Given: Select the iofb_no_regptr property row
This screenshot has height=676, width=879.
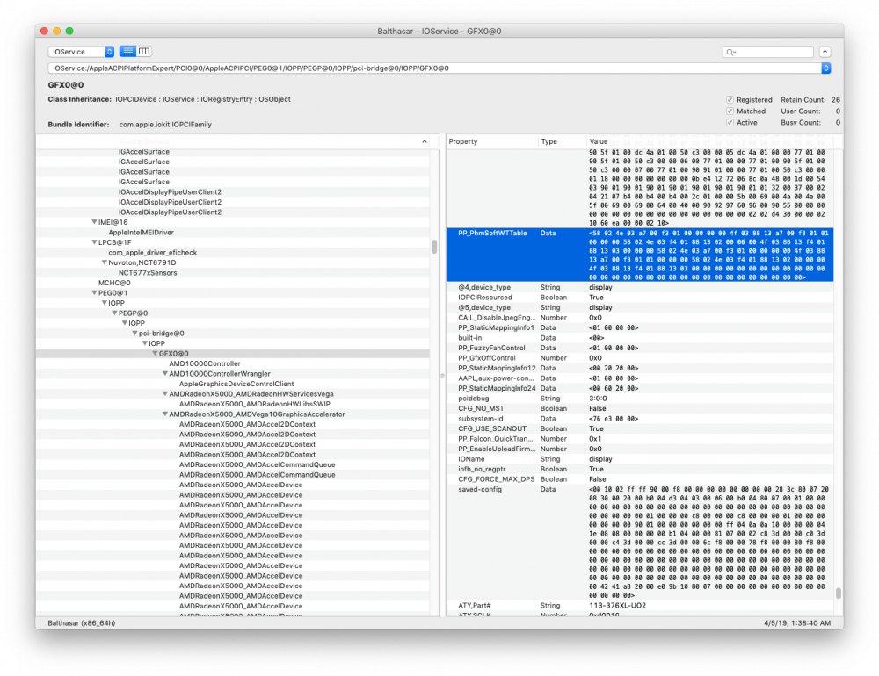Looking at the screenshot, I should 640,469.
